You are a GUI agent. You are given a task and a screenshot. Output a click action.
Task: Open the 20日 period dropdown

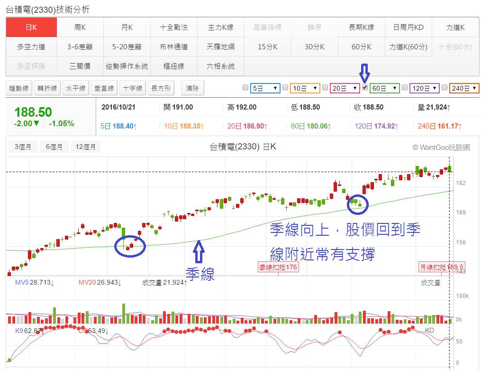click(x=345, y=88)
